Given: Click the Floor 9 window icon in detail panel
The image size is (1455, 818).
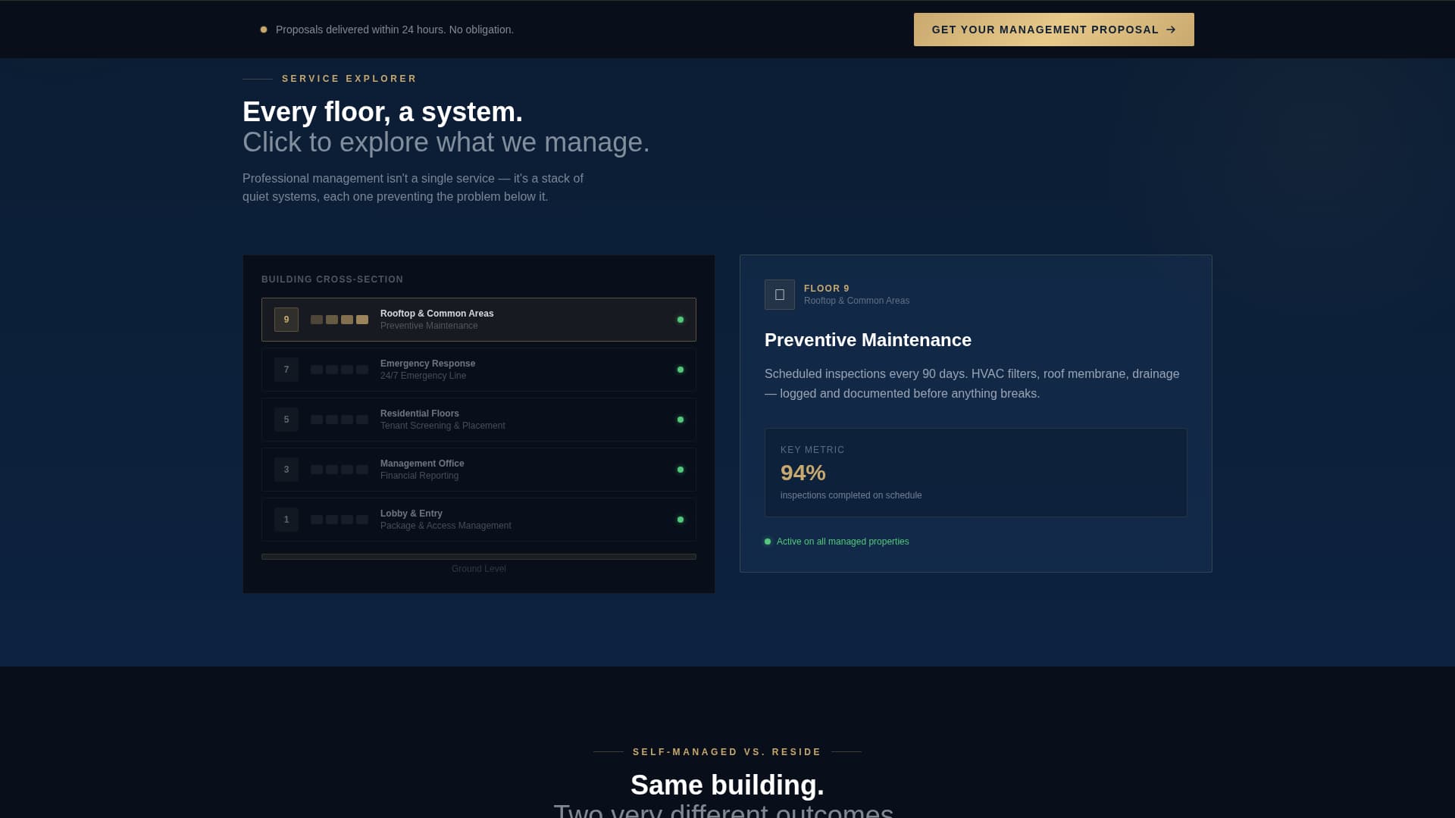Looking at the screenshot, I should pos(780,295).
